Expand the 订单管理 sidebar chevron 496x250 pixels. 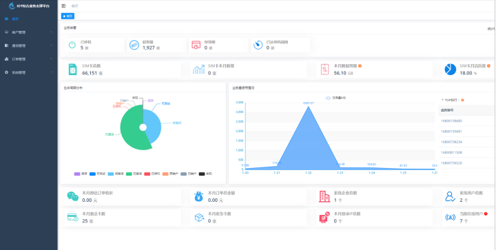(x=51, y=59)
